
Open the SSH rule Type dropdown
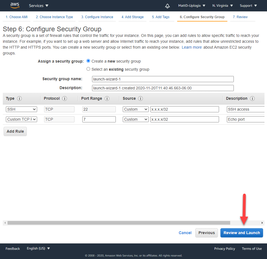[21, 109]
